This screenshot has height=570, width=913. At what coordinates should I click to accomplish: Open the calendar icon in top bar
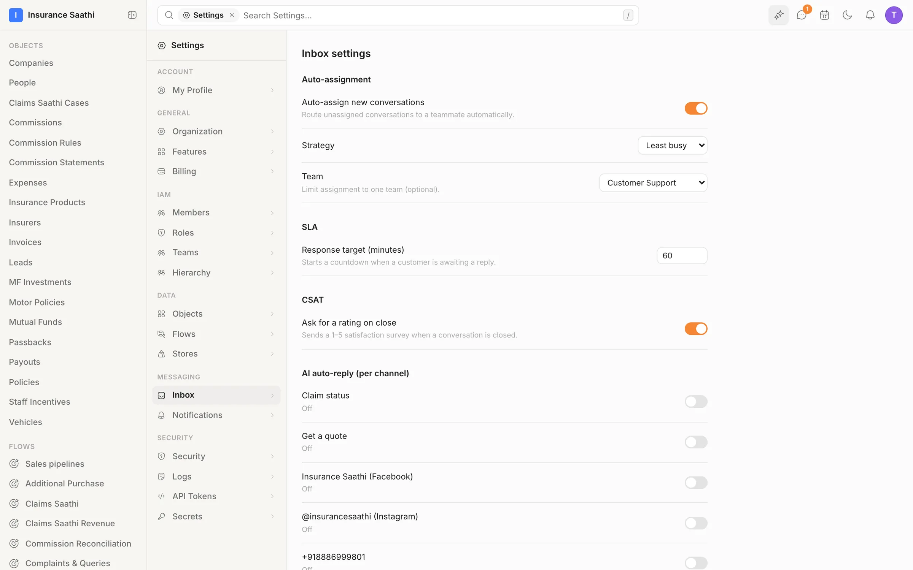tap(824, 15)
